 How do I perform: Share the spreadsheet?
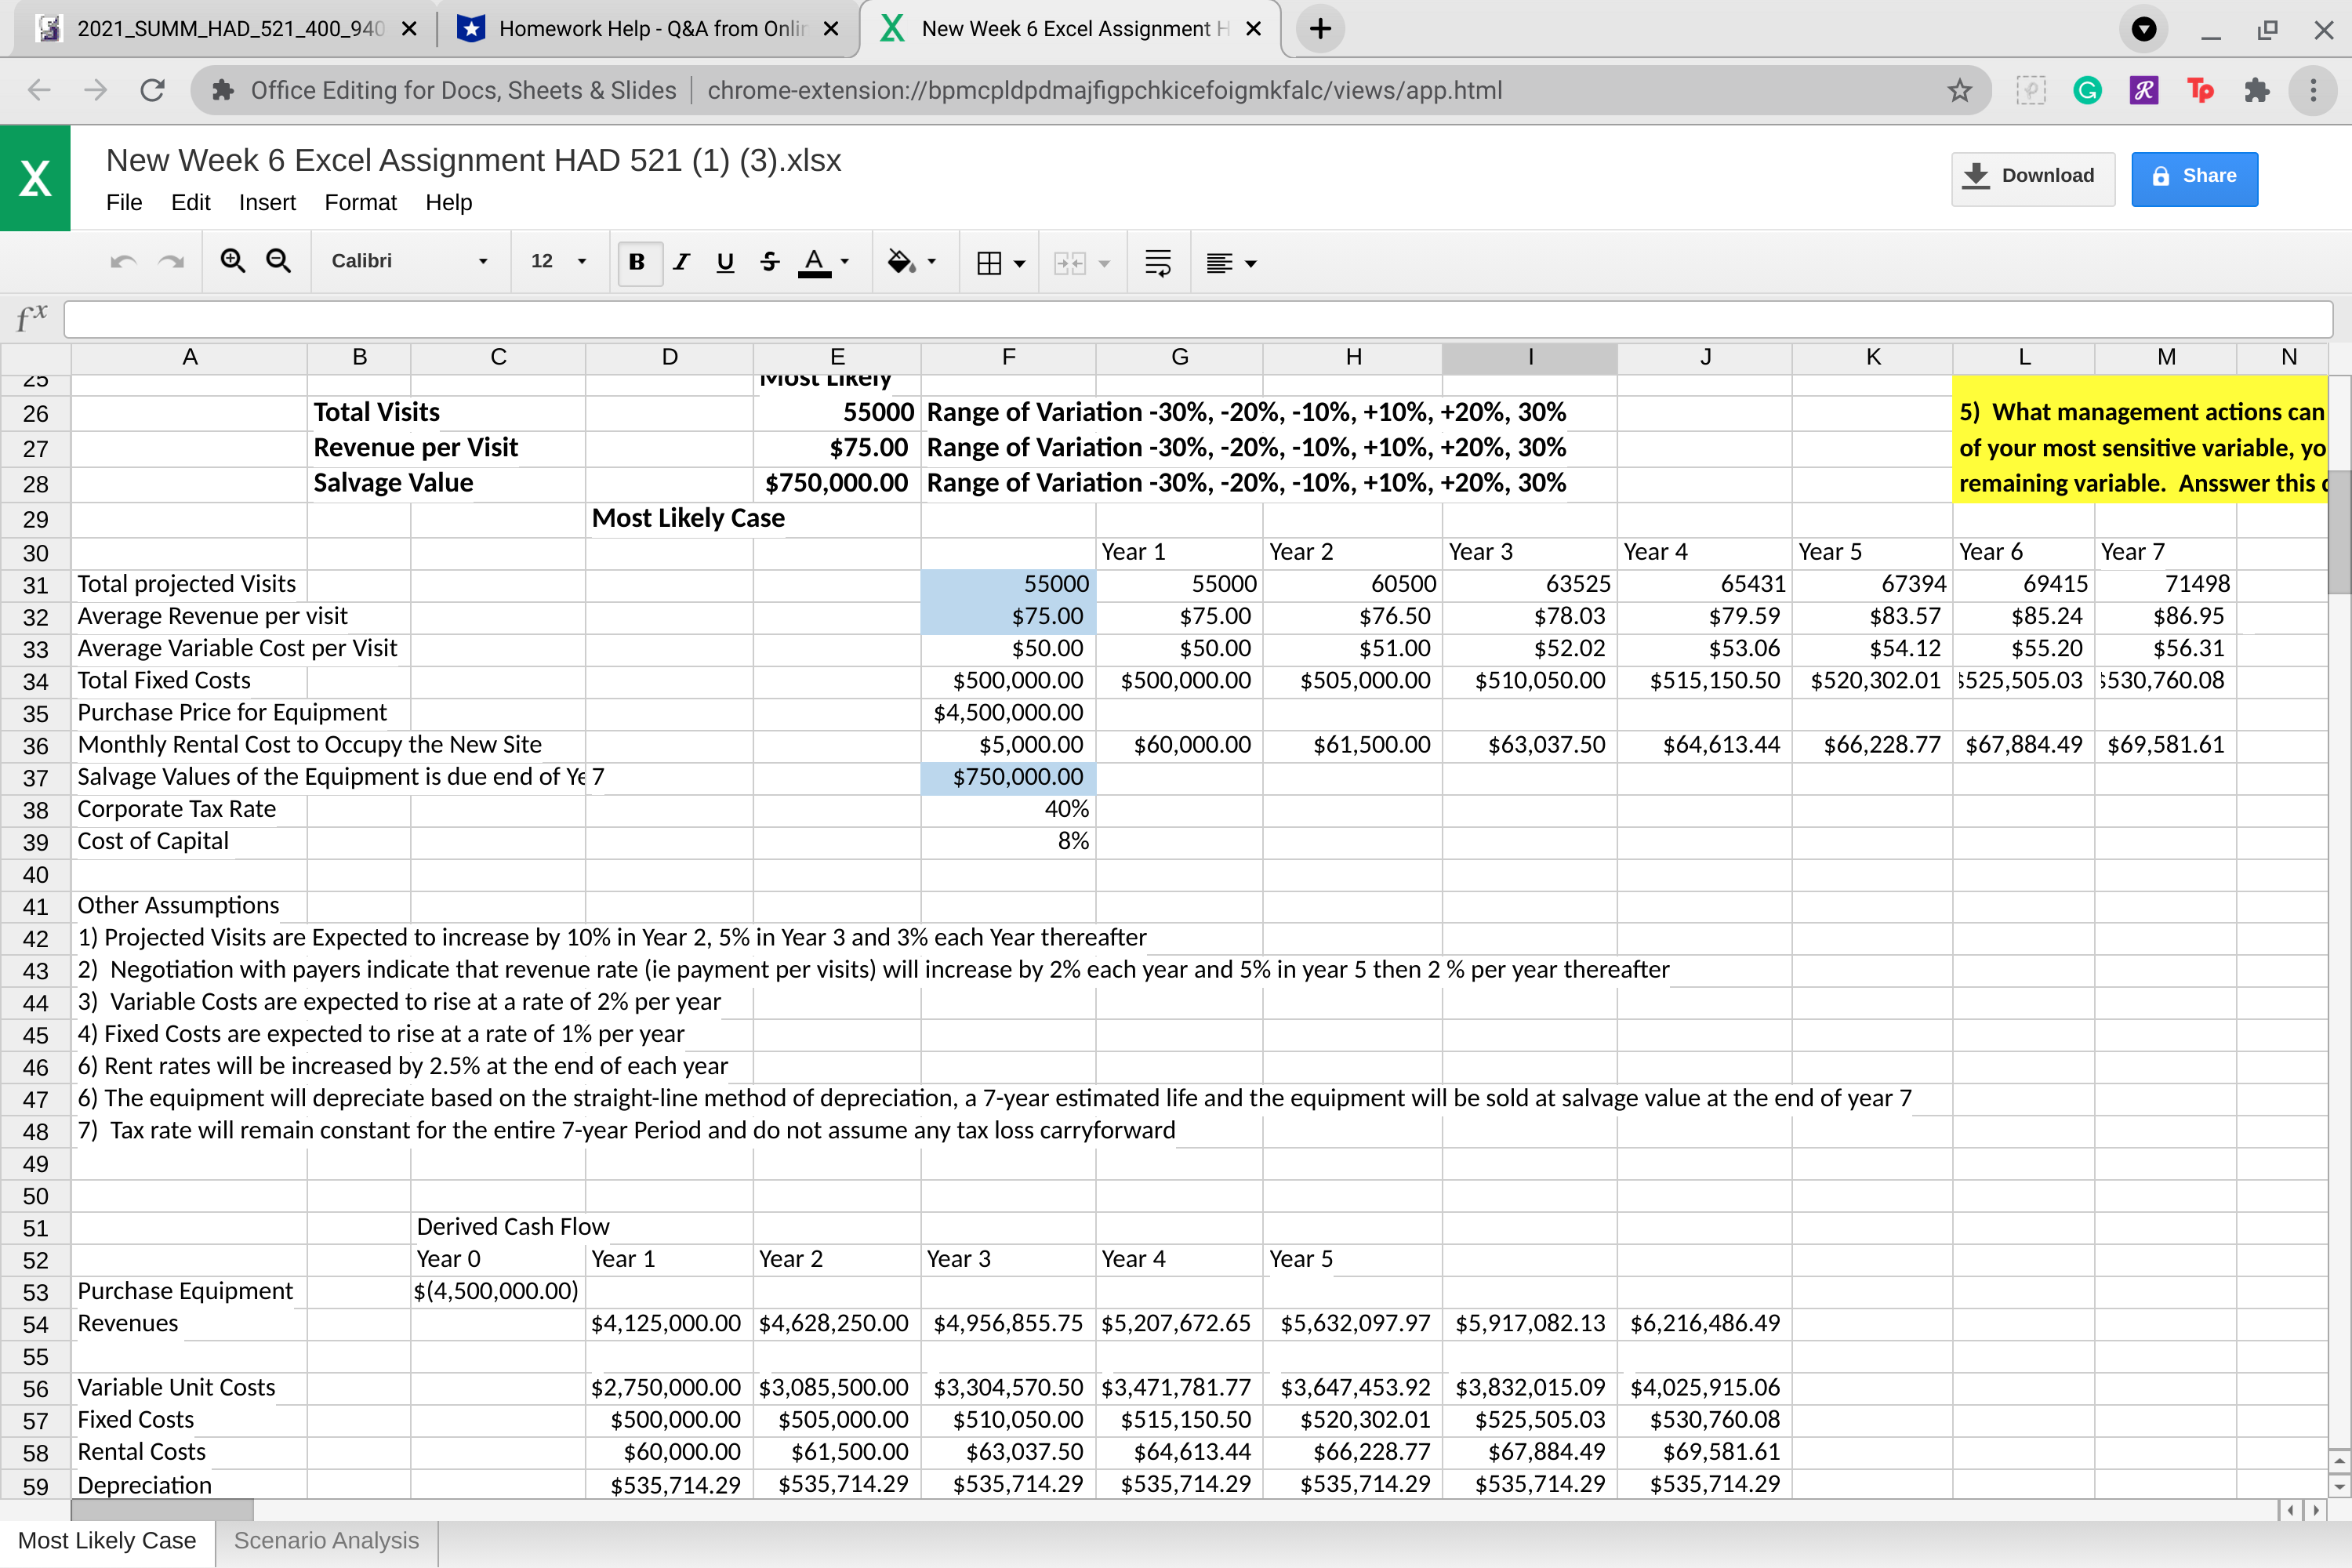(2194, 178)
